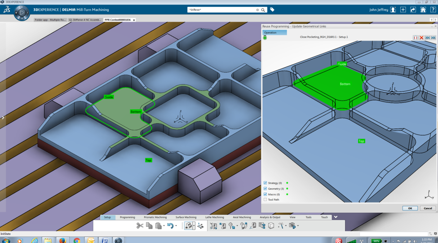
Task: Enable the Tool Path checkbox
Action: click(x=265, y=199)
